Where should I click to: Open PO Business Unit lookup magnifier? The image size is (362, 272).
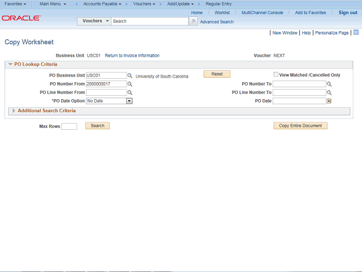pos(130,75)
